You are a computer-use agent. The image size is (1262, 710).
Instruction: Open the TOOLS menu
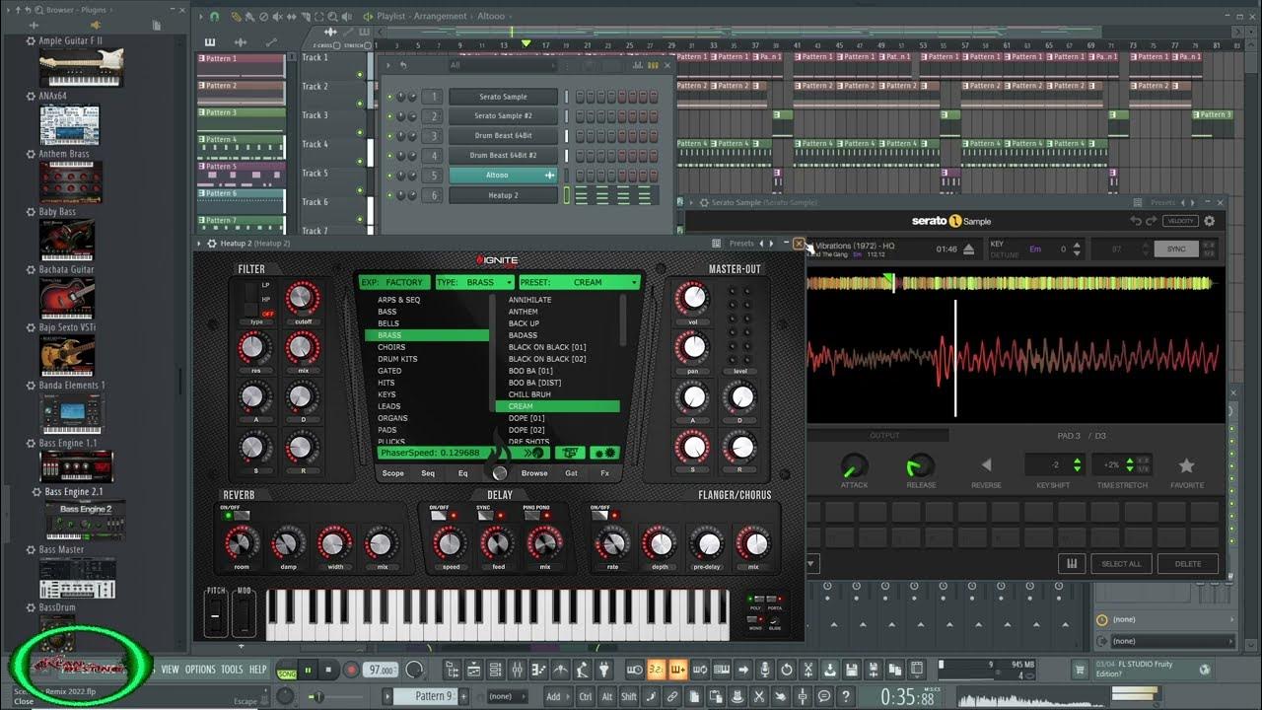coord(232,669)
